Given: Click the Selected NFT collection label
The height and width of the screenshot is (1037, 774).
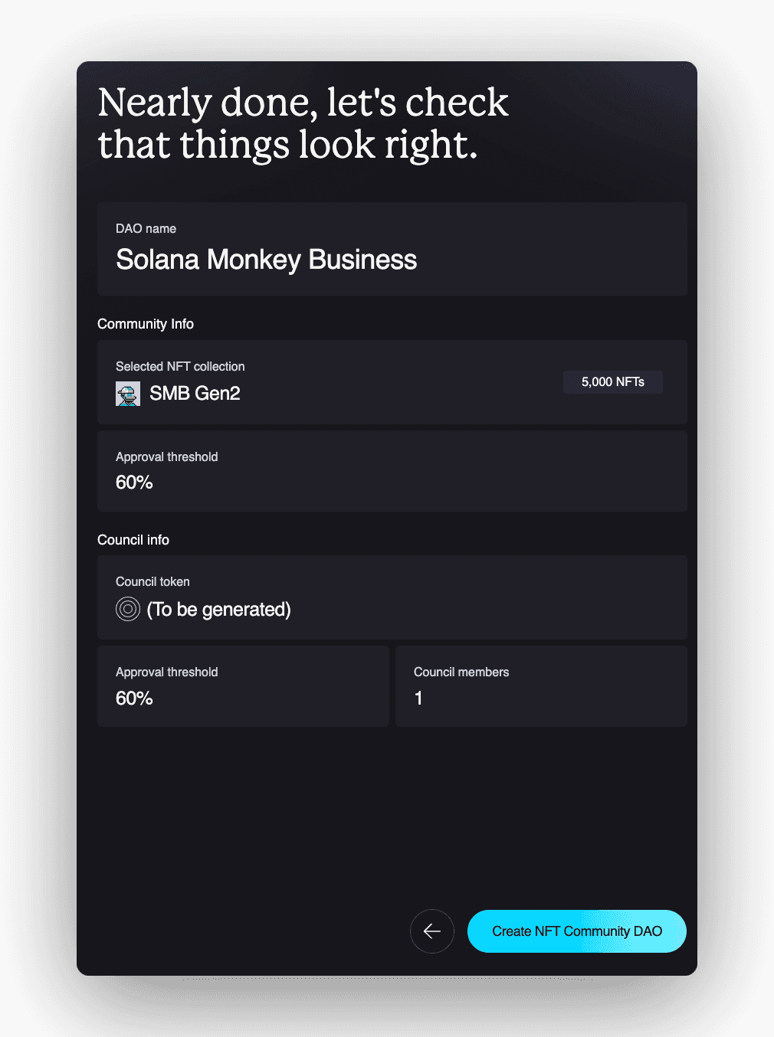Looking at the screenshot, I should [180, 367].
